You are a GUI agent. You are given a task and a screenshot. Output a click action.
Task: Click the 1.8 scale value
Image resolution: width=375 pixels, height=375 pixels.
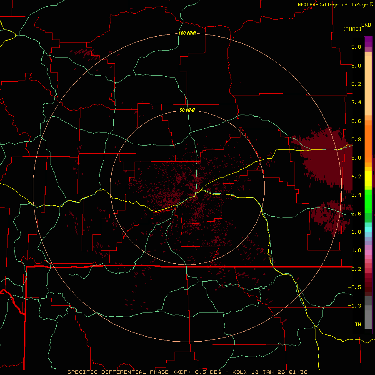(356, 232)
